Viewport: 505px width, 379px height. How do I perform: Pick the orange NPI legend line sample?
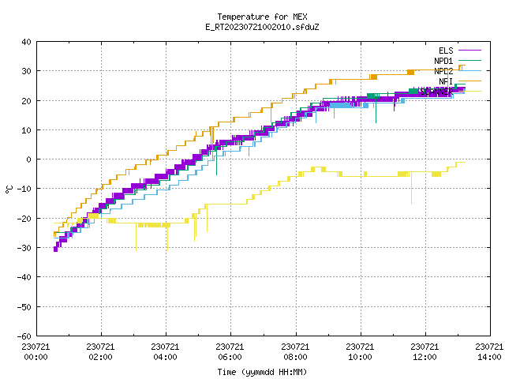469,81
